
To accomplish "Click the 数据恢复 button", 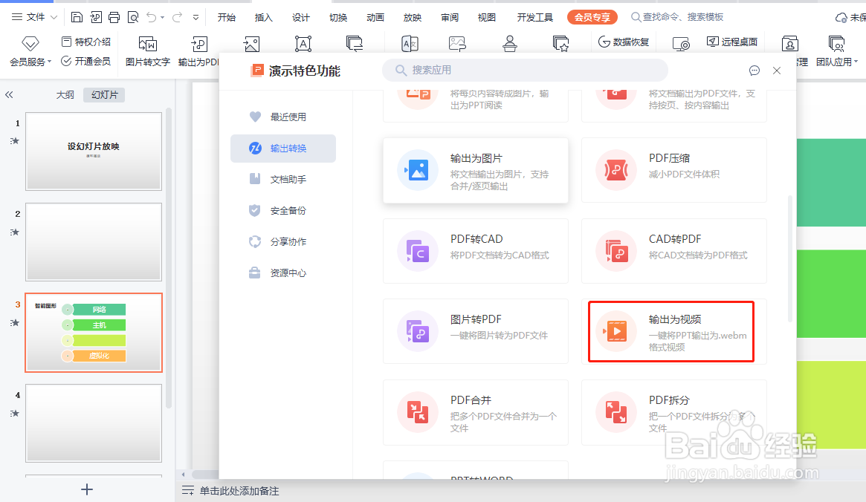I will tap(624, 42).
